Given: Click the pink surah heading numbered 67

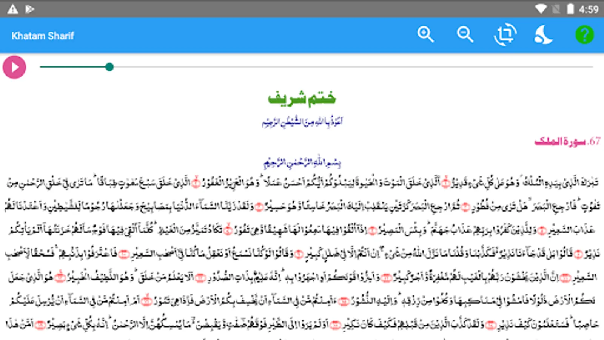Looking at the screenshot, I should pyautogui.click(x=567, y=141).
